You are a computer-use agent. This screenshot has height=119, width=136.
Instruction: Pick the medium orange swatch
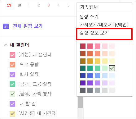point(90,53)
